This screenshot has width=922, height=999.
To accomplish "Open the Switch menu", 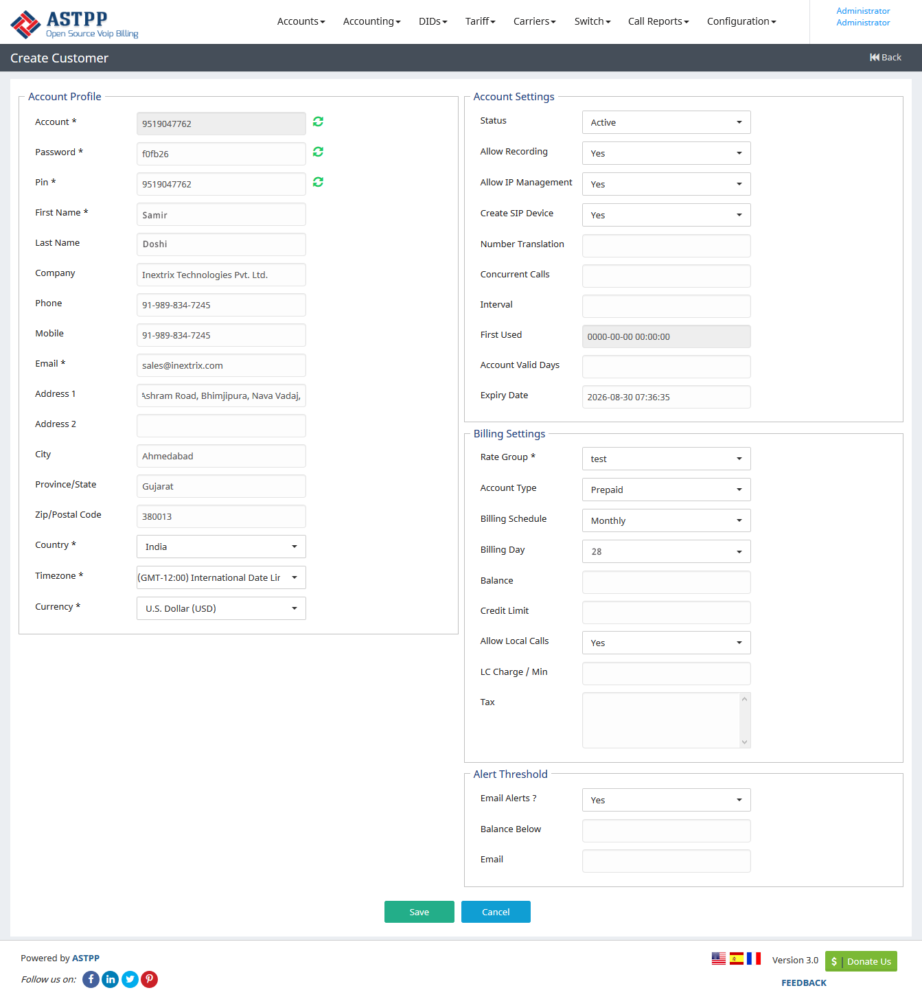I will pos(592,21).
